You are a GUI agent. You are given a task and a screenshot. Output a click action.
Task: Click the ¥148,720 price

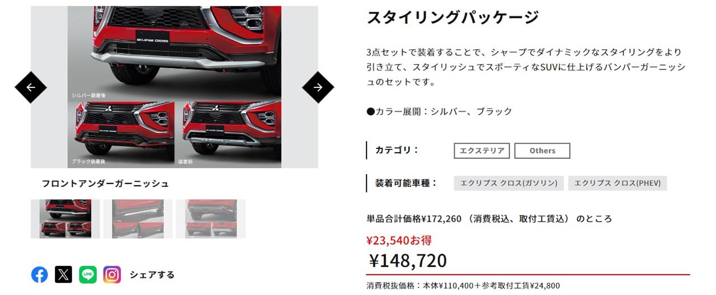pos(408,260)
